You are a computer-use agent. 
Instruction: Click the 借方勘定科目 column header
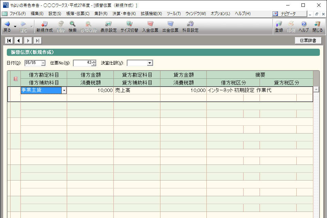click(x=44, y=75)
